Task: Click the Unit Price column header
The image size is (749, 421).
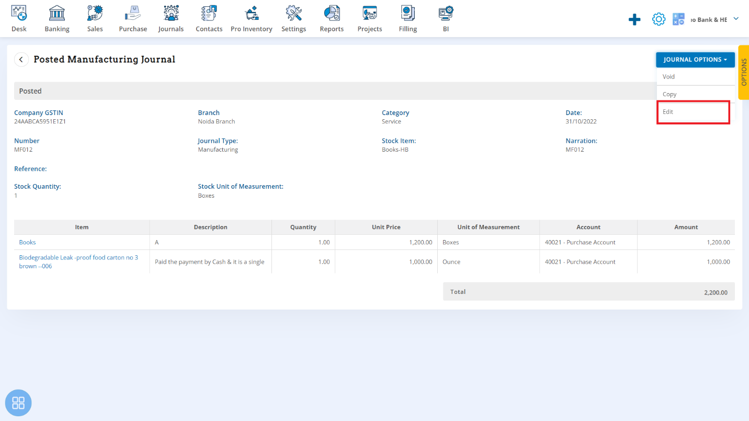Action: 386,227
